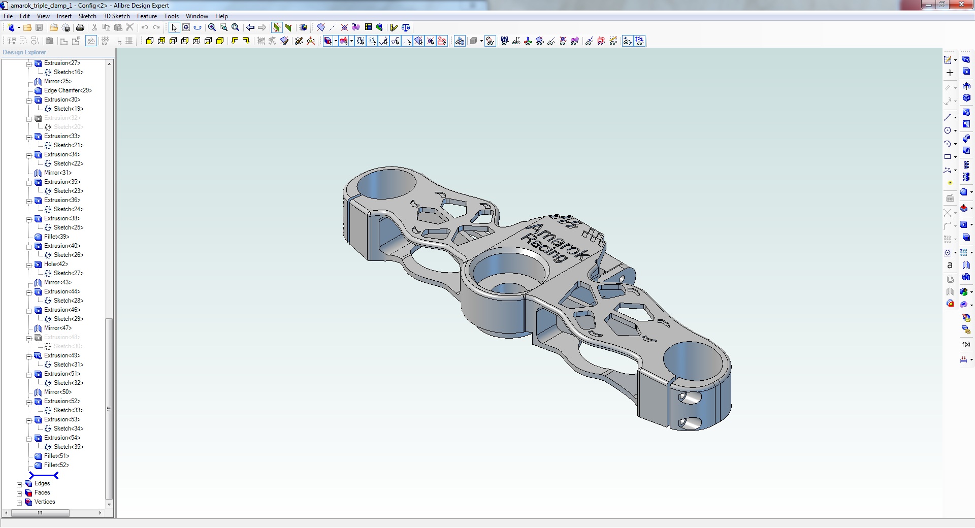
Task: Expand the Vertices tree node
Action: pyautogui.click(x=19, y=502)
